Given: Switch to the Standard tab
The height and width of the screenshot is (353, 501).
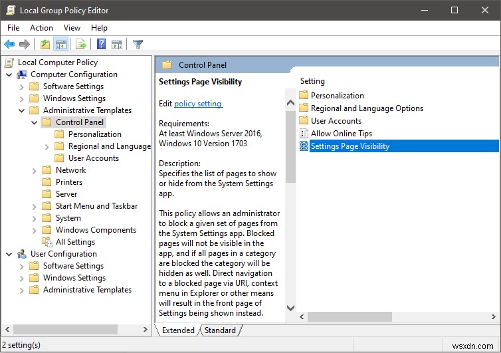Looking at the screenshot, I should click(220, 330).
